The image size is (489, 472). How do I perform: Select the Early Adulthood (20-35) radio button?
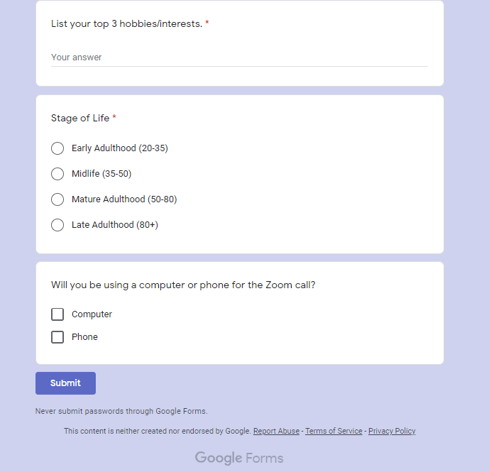(57, 148)
